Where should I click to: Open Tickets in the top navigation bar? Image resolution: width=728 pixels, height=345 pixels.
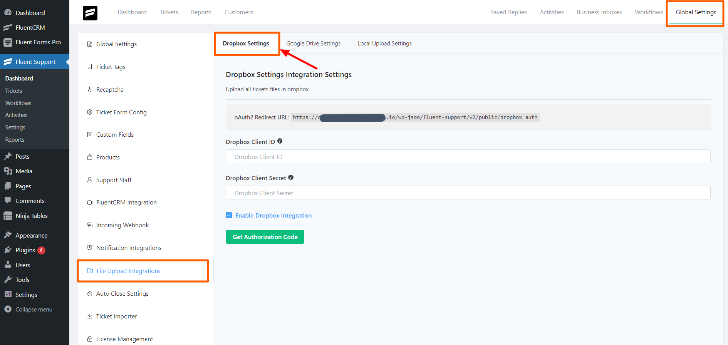pos(169,12)
